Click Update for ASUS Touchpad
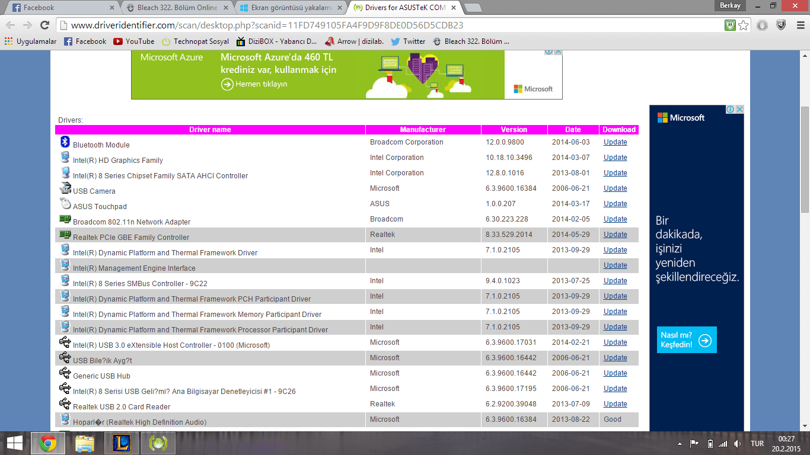 click(615, 204)
